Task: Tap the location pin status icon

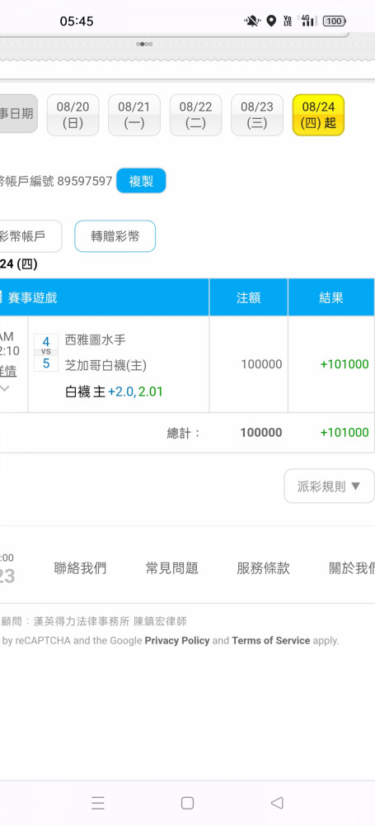Action: point(271,21)
